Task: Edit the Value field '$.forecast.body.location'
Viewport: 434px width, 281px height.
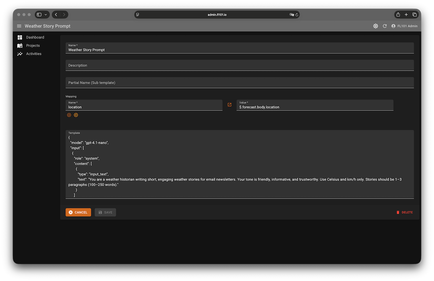Action: [x=315, y=107]
